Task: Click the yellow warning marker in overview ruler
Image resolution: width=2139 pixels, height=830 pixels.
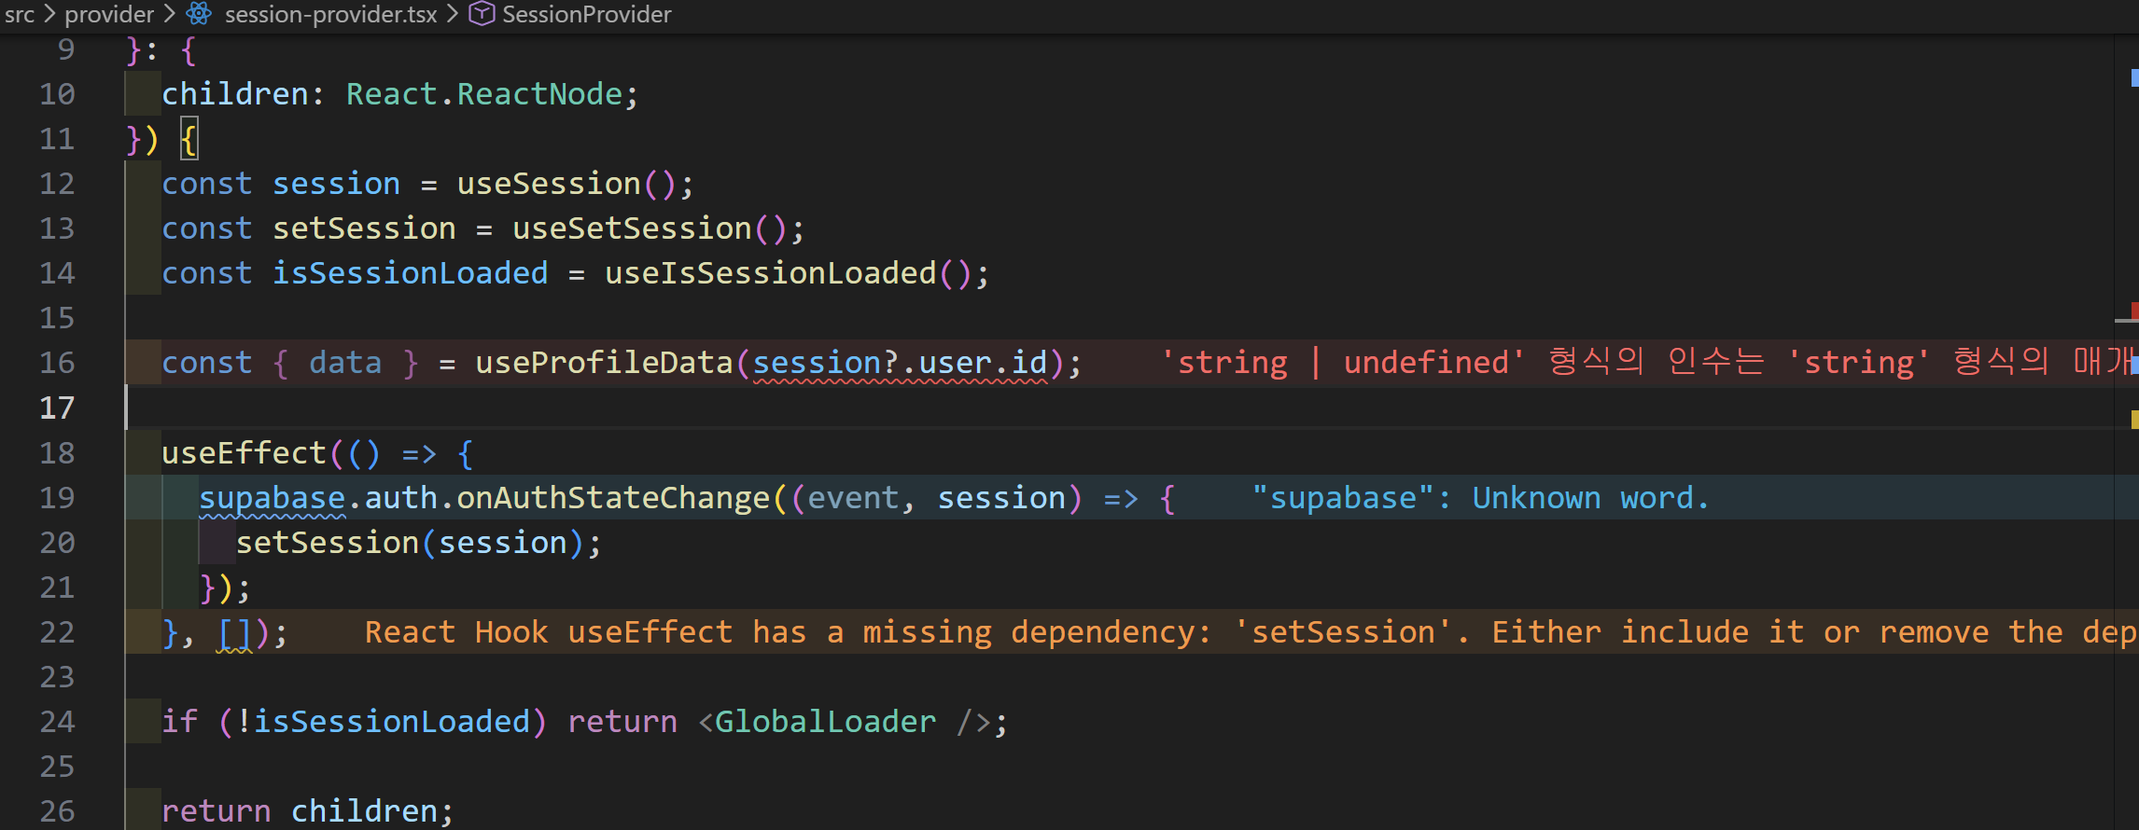Action: [2133, 419]
